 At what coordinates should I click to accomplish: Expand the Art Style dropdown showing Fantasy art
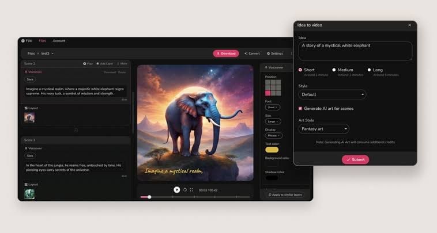(323, 129)
